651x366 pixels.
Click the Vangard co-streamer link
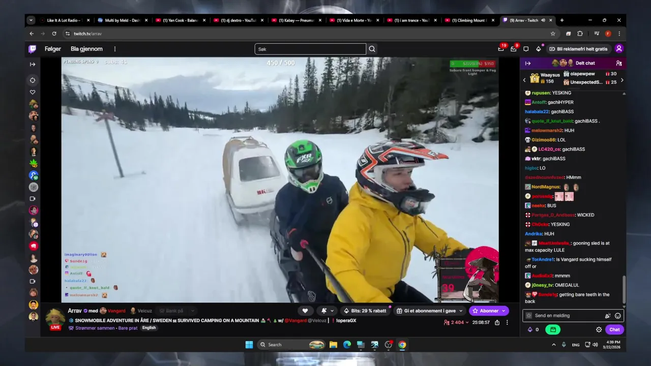pyautogui.click(x=116, y=311)
